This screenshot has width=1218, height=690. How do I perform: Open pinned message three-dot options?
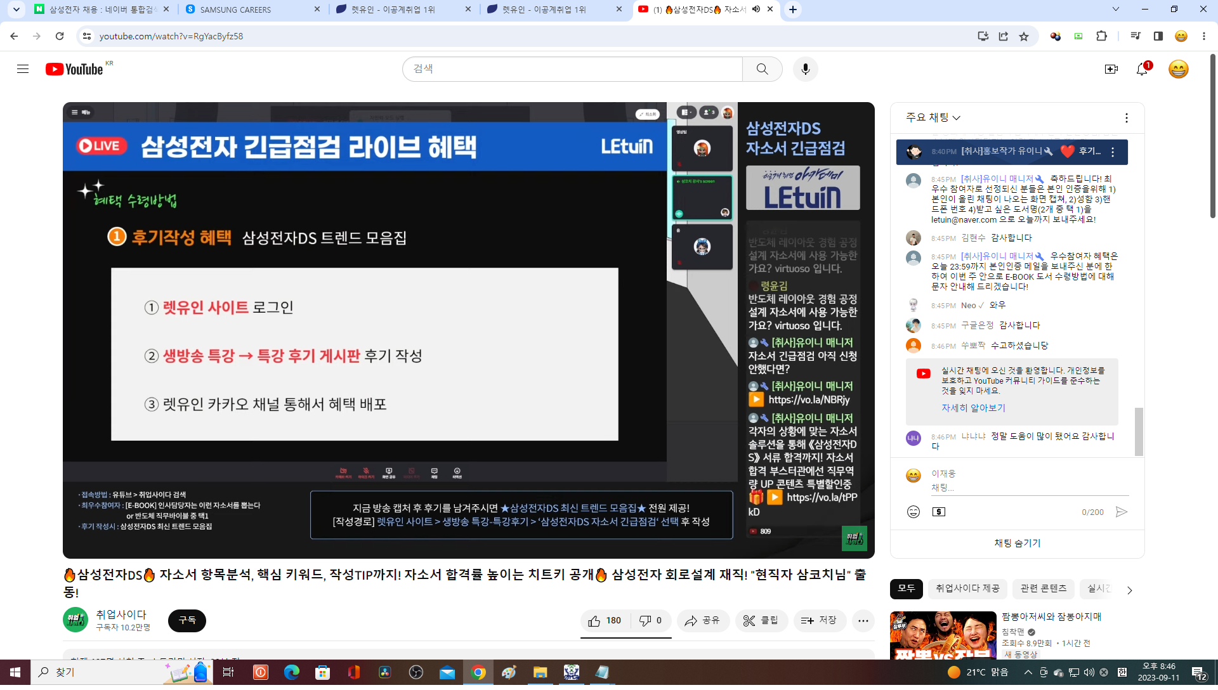point(1113,152)
